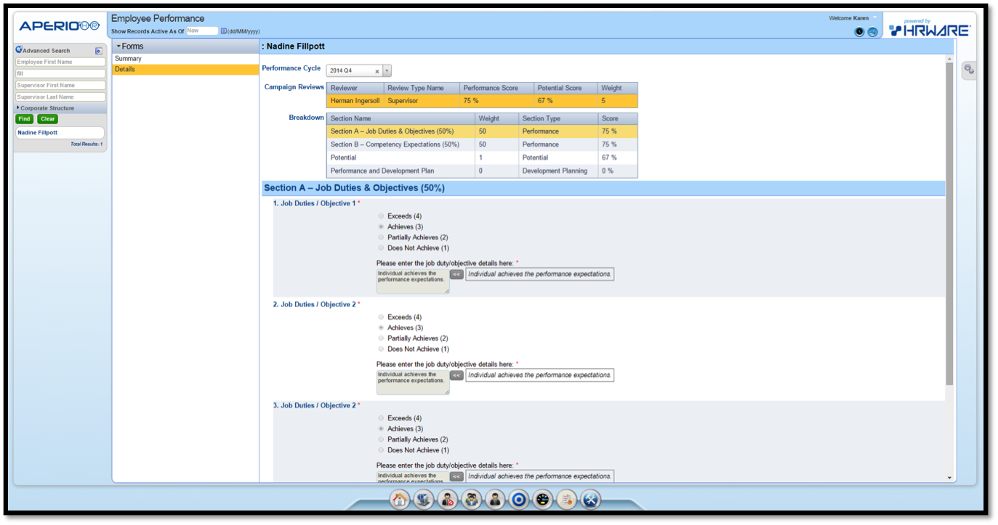Open the Home icon in the bottom dock
998x525 pixels.
[x=399, y=500]
